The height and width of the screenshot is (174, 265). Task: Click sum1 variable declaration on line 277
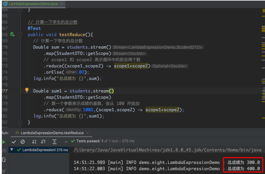coord(57,91)
